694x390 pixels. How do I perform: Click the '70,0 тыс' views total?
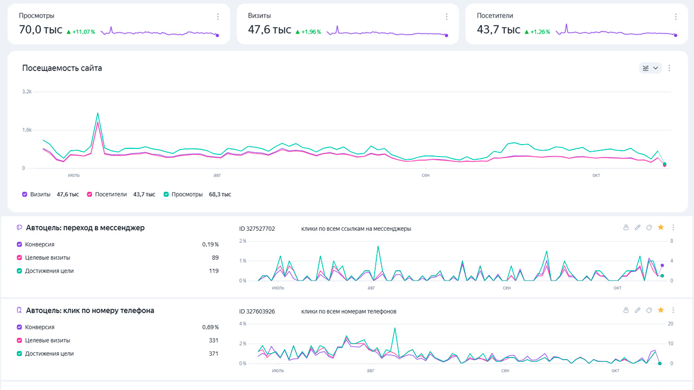(41, 30)
